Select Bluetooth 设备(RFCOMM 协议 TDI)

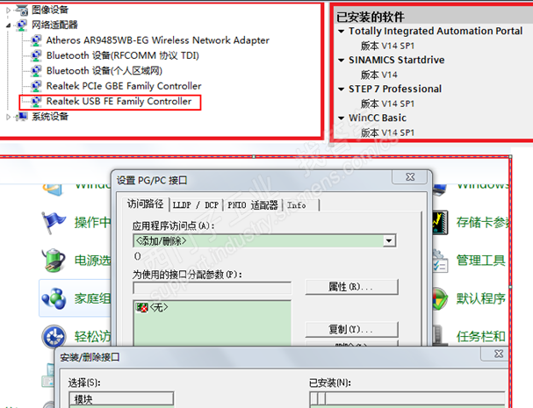click(123, 55)
